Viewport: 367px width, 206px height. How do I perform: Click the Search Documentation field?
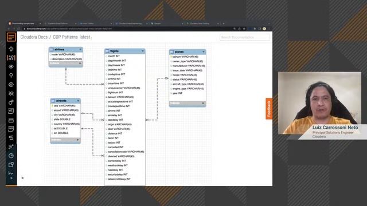point(245,37)
